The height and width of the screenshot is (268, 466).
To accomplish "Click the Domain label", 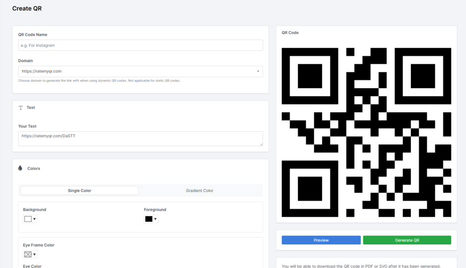I will 25,61.
